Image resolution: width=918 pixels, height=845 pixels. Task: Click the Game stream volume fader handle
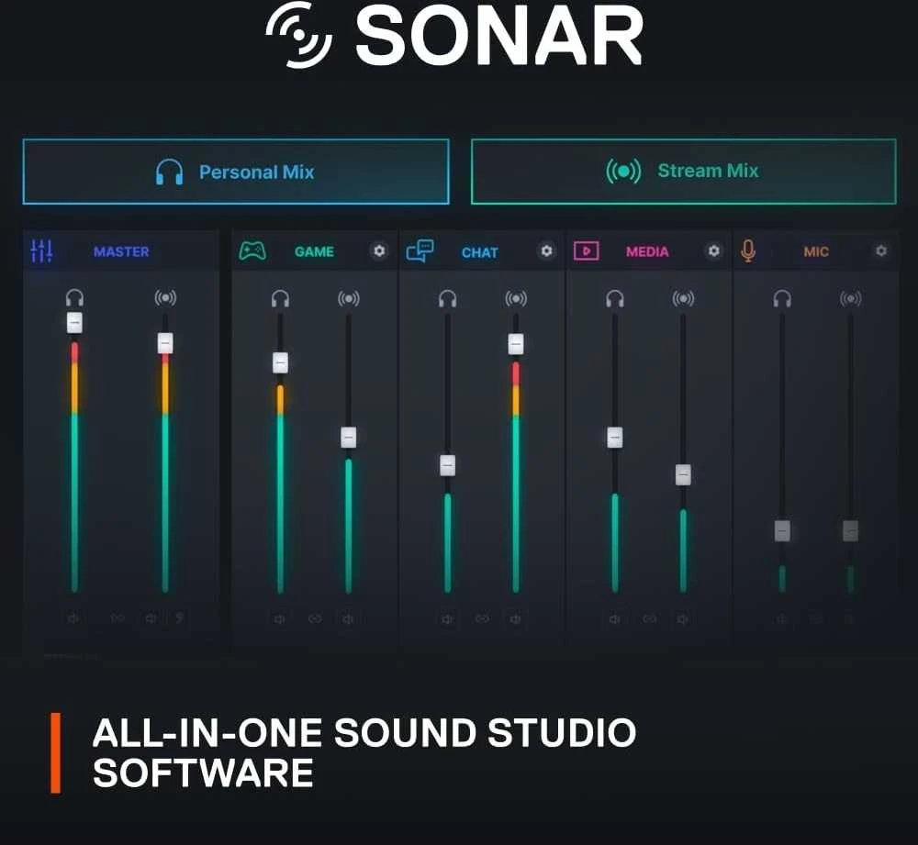tap(348, 437)
